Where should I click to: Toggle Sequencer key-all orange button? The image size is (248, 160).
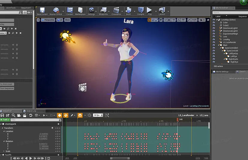pos(66,115)
